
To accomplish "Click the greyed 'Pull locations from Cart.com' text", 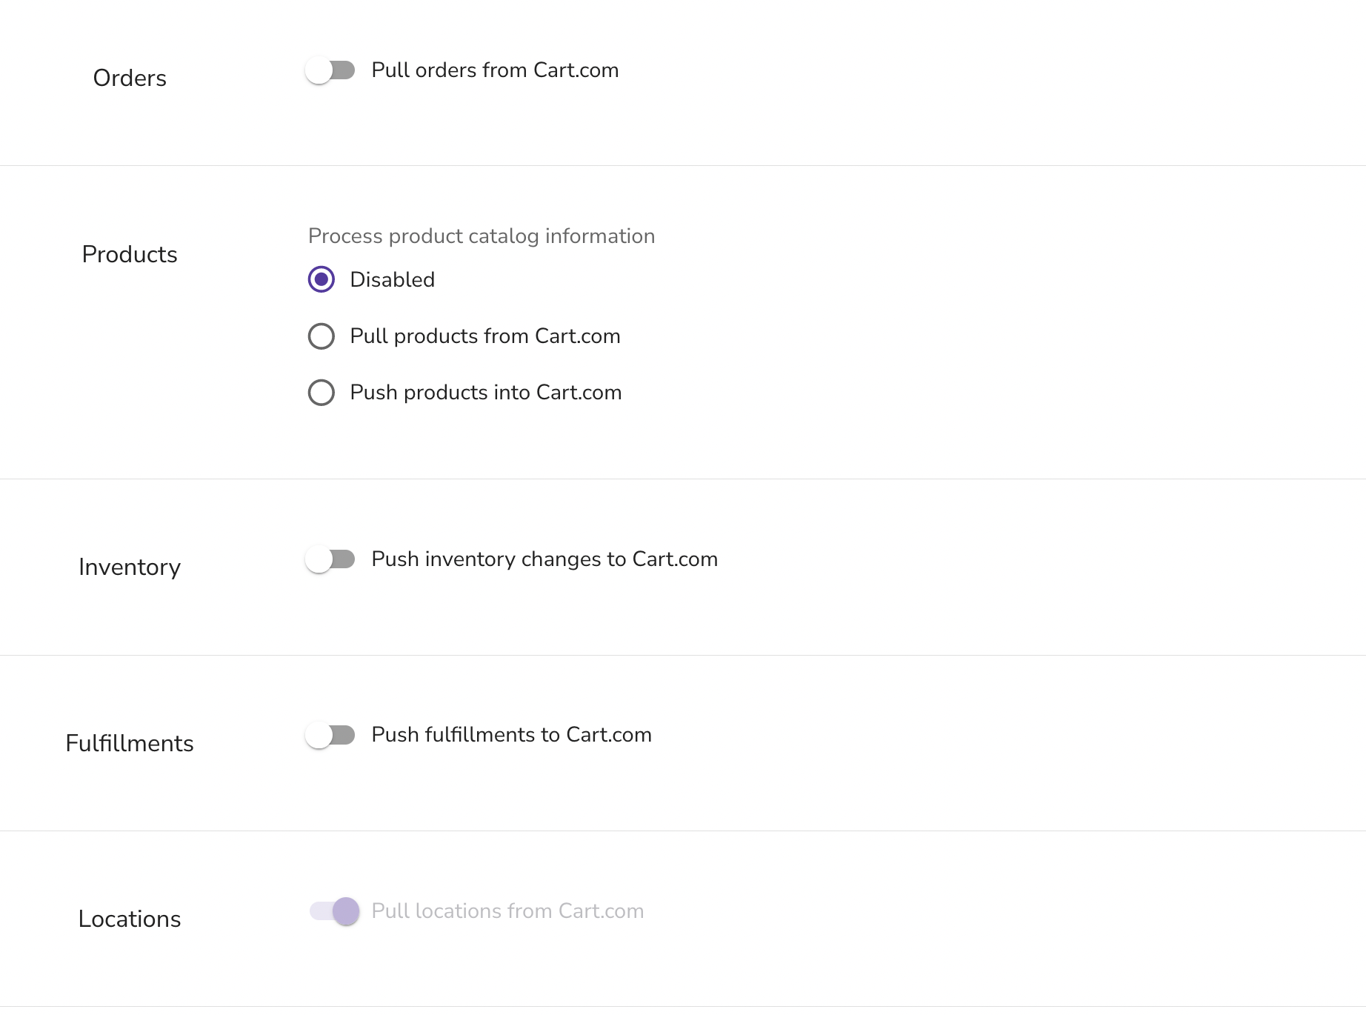I will [507, 911].
